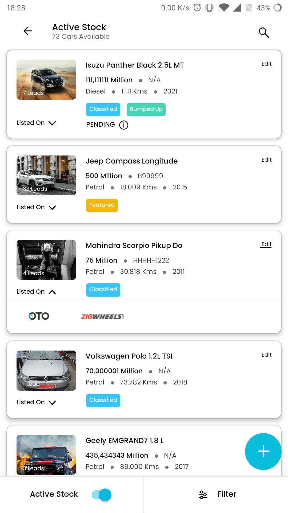This screenshot has height=513, width=288.
Task: Toggle the Active Stock switch
Action: [x=101, y=495]
